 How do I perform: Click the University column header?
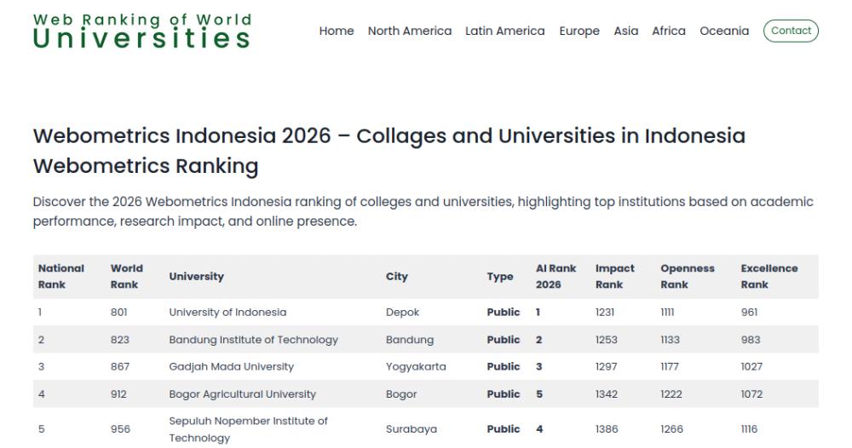click(196, 277)
